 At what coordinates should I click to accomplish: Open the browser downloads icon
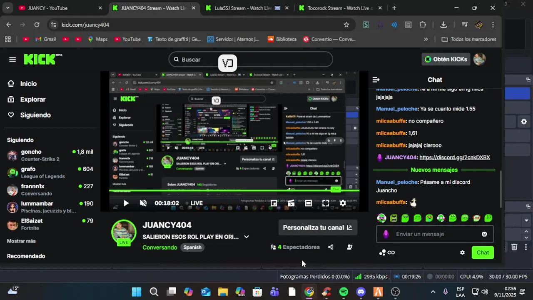[x=443, y=25]
